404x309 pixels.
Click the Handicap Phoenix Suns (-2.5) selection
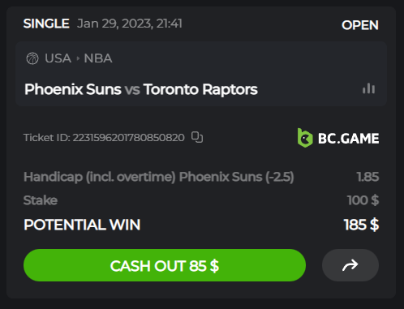point(159,177)
